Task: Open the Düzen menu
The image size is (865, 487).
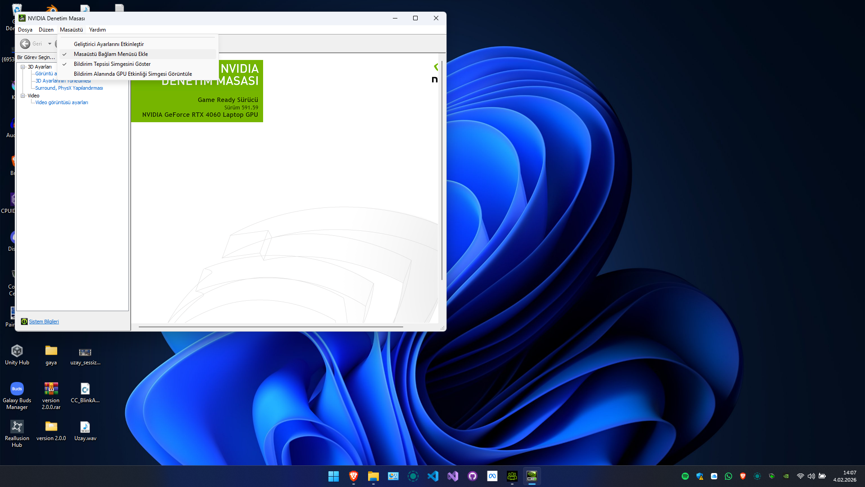Action: click(46, 30)
